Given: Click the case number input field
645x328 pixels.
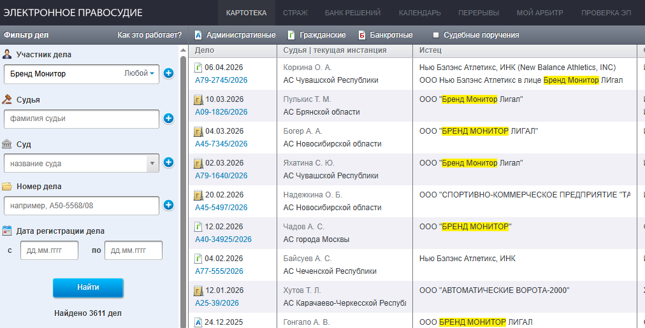Looking at the screenshot, I should pos(82,206).
